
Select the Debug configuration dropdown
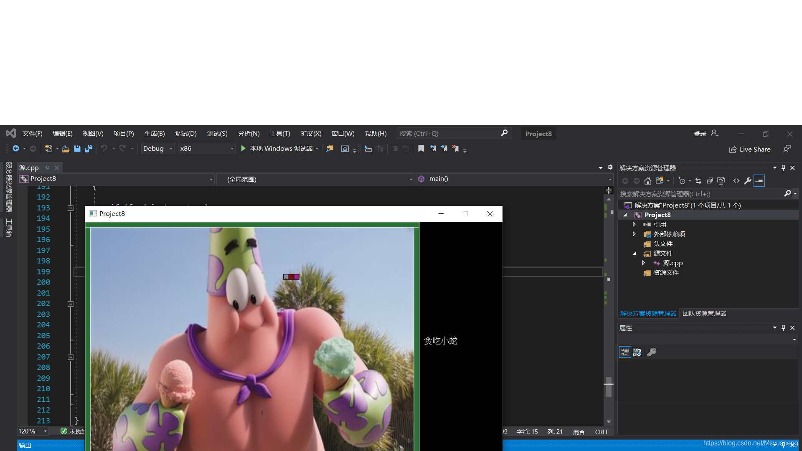[x=157, y=148]
